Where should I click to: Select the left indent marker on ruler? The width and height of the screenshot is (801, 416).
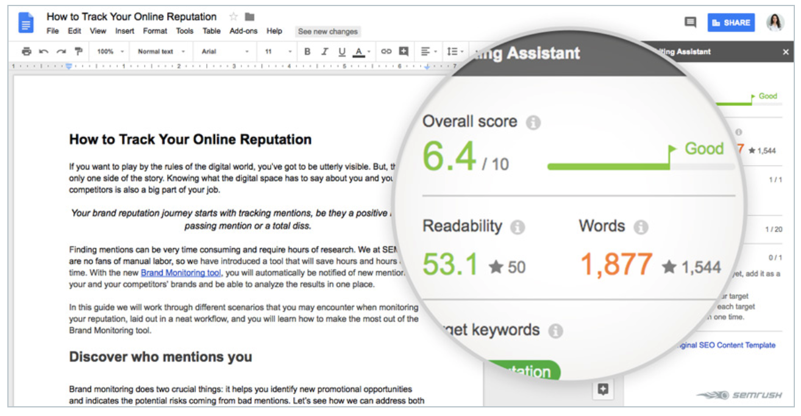click(x=69, y=66)
